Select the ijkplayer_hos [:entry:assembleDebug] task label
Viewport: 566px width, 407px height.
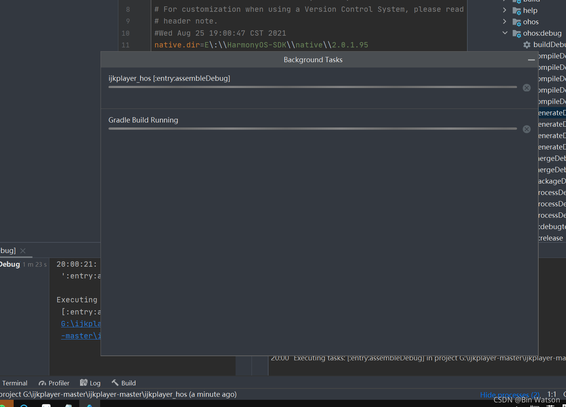click(169, 78)
